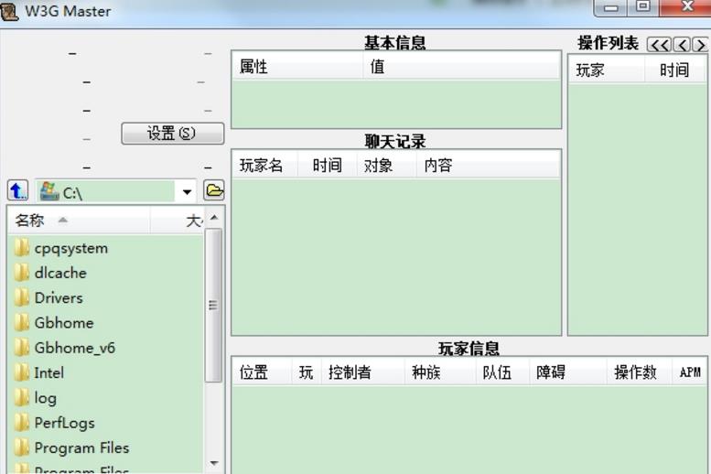This screenshot has height=474, width=711.
Task: Click 玩家 header in action list
Action: (607, 70)
